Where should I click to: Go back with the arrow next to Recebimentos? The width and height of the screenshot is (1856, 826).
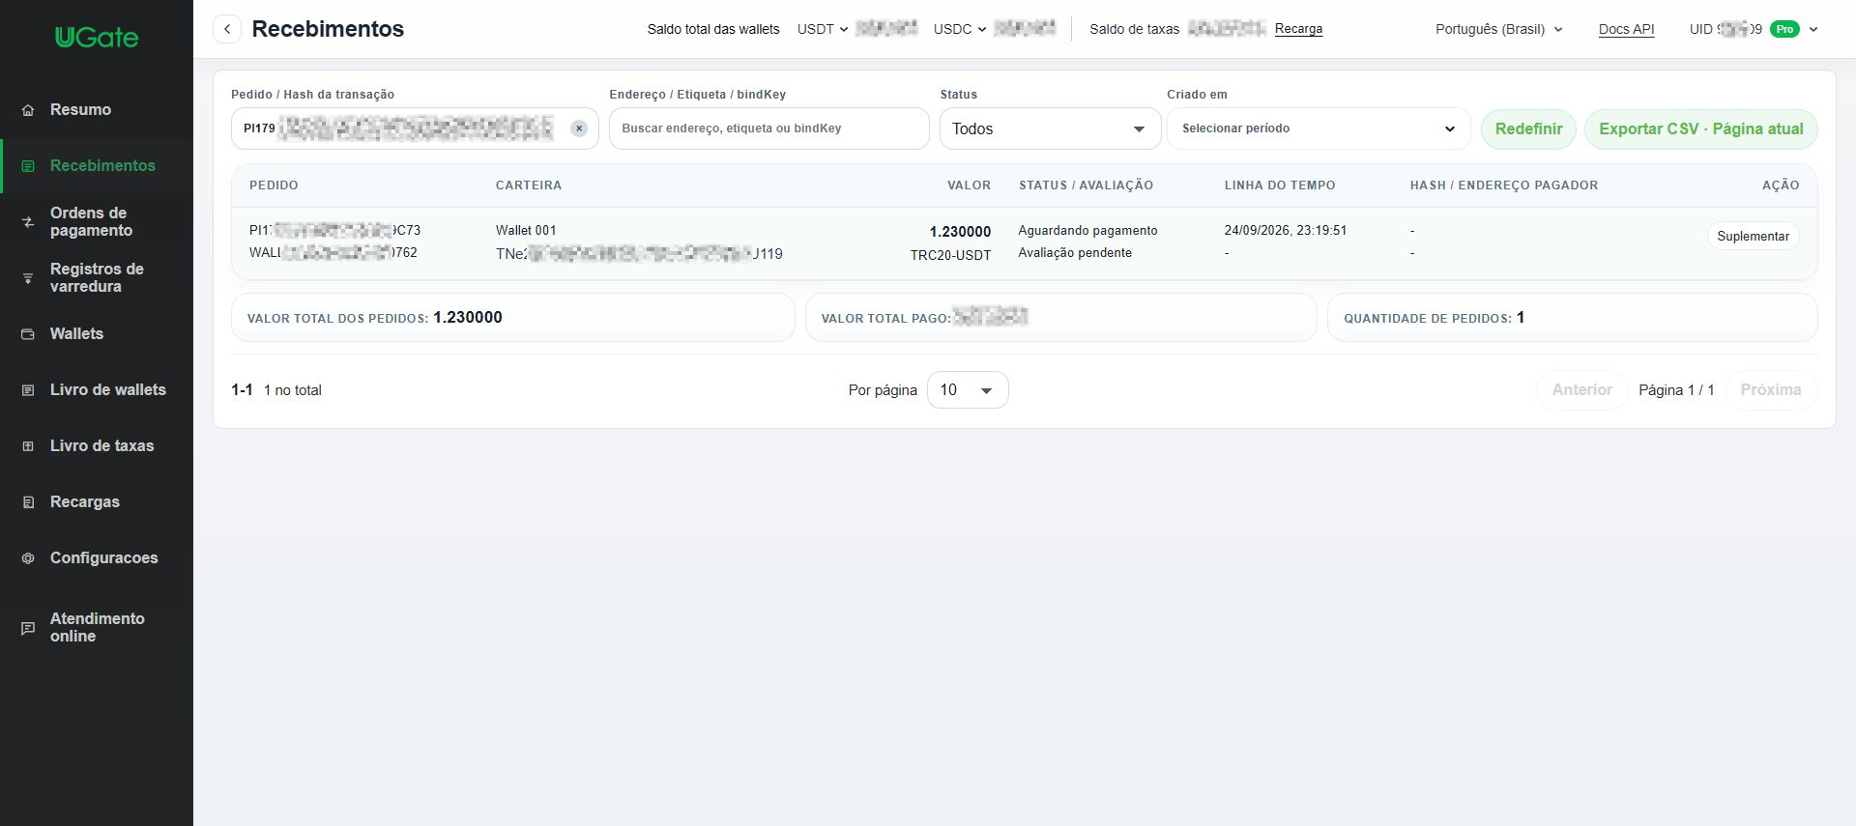(x=227, y=29)
